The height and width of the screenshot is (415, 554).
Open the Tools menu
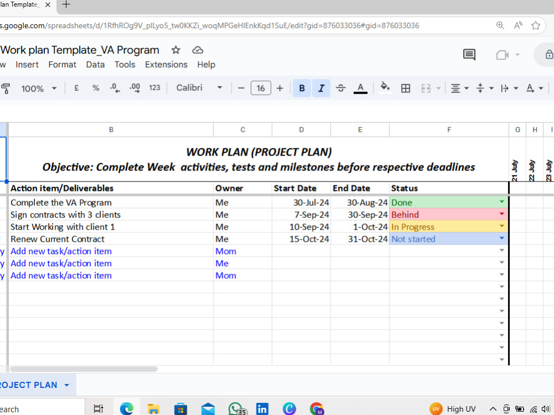125,65
